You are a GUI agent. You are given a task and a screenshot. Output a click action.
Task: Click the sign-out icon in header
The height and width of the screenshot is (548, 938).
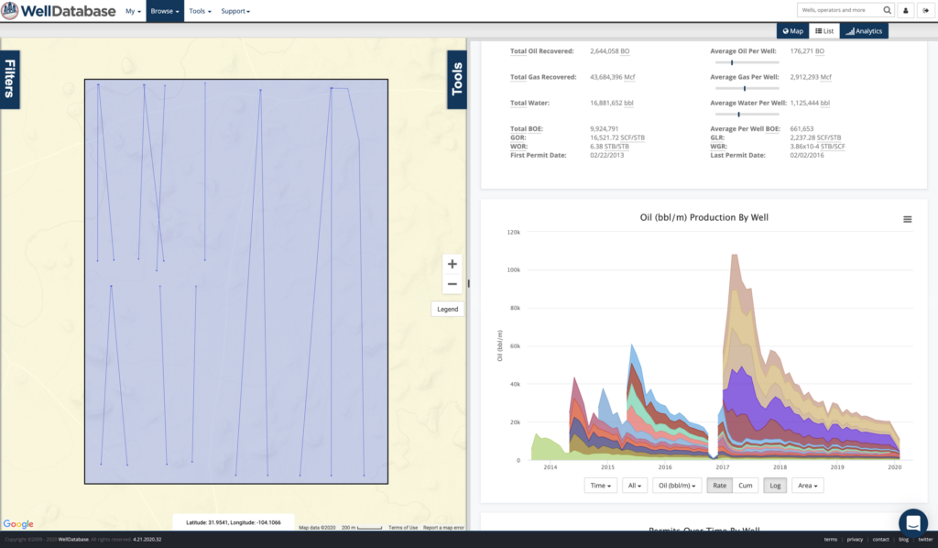tap(925, 10)
